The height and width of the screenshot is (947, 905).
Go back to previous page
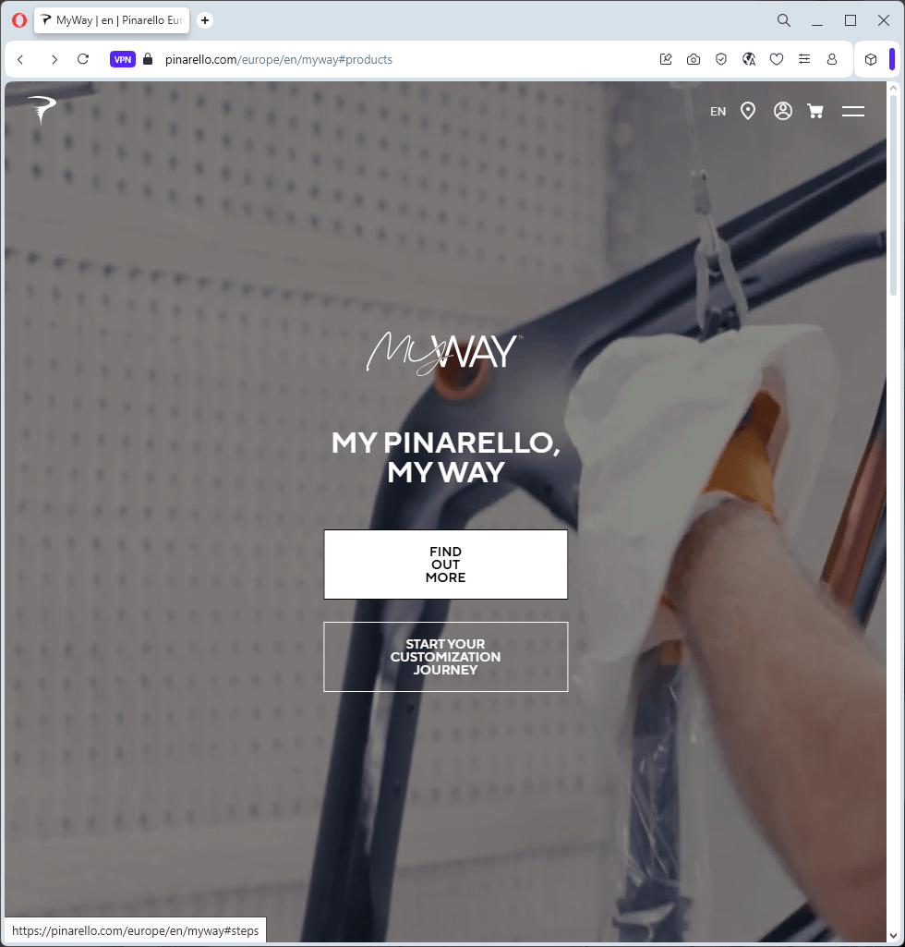pos(20,59)
